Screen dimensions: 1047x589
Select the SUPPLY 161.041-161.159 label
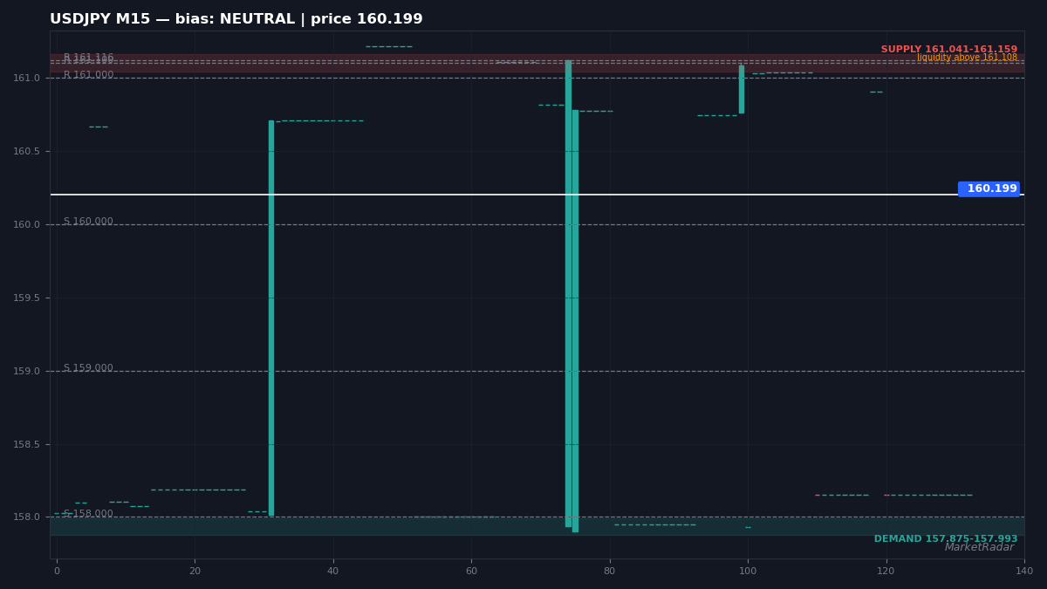coord(949,50)
